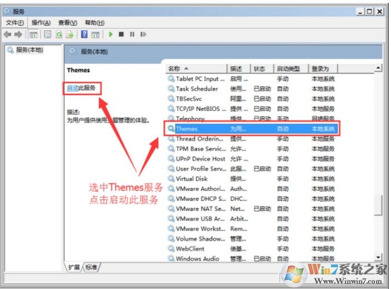The height and width of the screenshot is (289, 391).
Task: Select the Telephony service
Action: coord(251,118)
